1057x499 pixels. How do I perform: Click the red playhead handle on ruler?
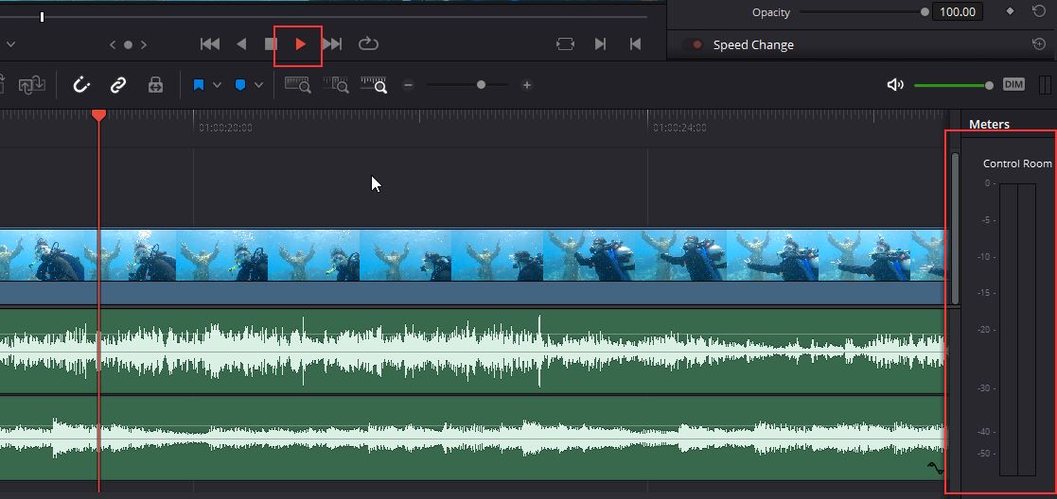(99, 115)
